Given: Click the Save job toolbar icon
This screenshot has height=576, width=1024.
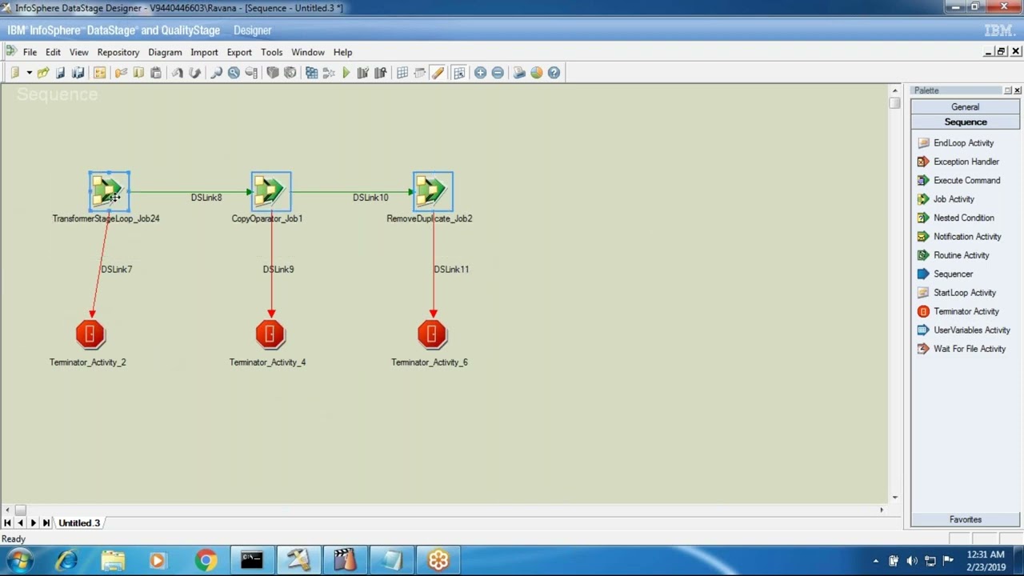Looking at the screenshot, I should coord(60,73).
